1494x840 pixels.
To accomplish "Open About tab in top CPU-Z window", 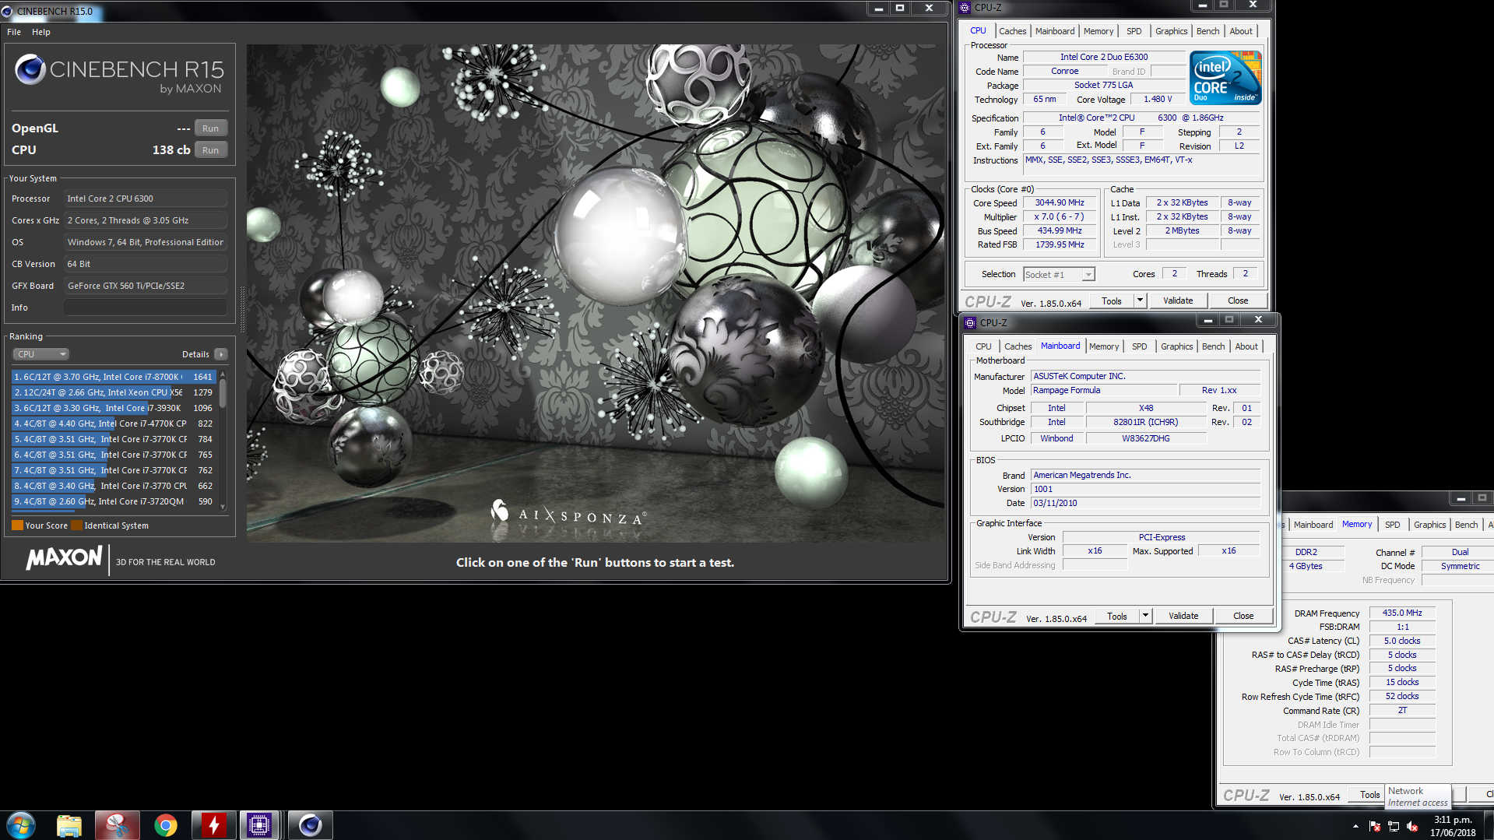I will 1241,31.
